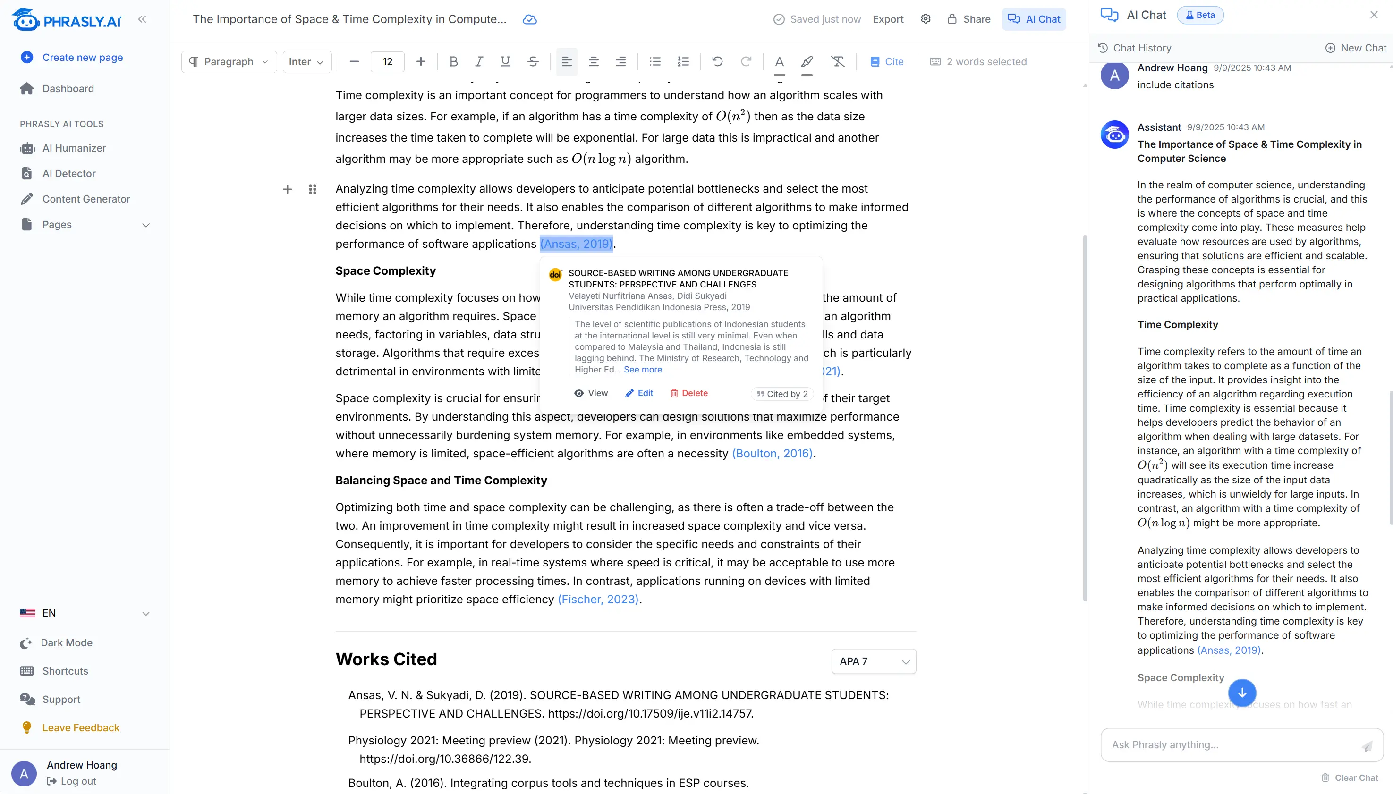Image resolution: width=1393 pixels, height=794 pixels.
Task: Open Shortcuts
Action: [x=54, y=671]
